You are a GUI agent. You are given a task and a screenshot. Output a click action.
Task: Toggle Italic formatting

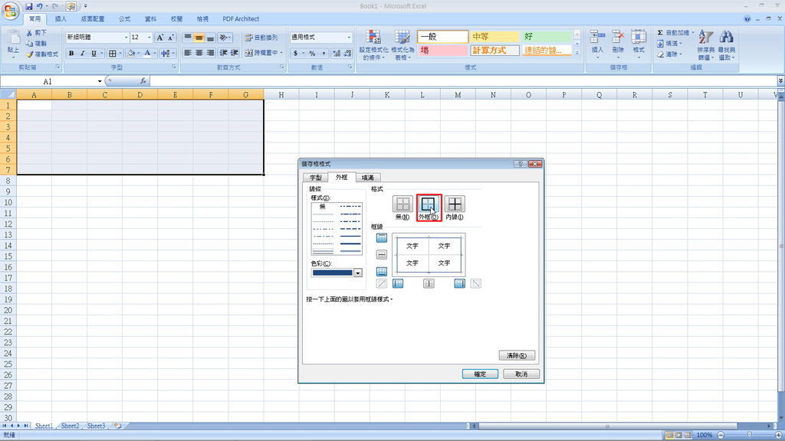tap(83, 53)
